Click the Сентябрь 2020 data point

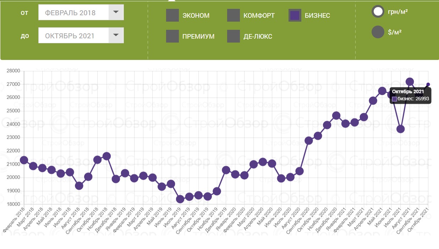click(x=309, y=140)
